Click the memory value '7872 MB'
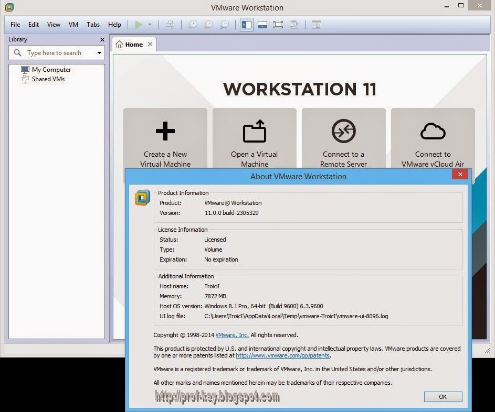This screenshot has height=412, width=495. [215, 296]
